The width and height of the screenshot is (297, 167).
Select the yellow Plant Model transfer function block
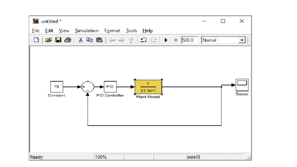pyautogui.click(x=148, y=87)
